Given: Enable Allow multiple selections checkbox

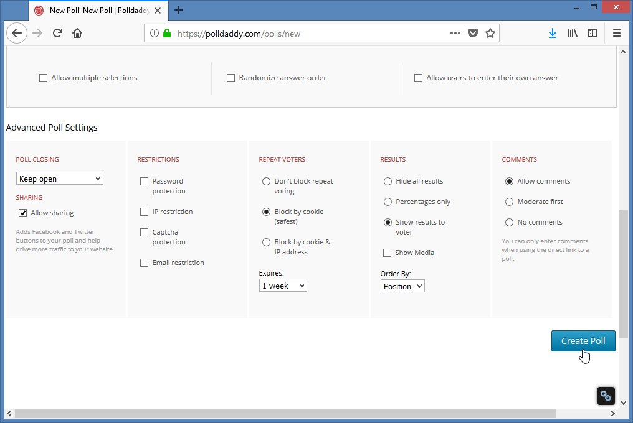Looking at the screenshot, I should click(43, 78).
